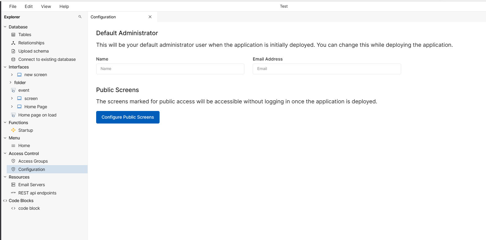
Task: Click the Code Blocks section brackets icon
Action: click(x=5, y=201)
